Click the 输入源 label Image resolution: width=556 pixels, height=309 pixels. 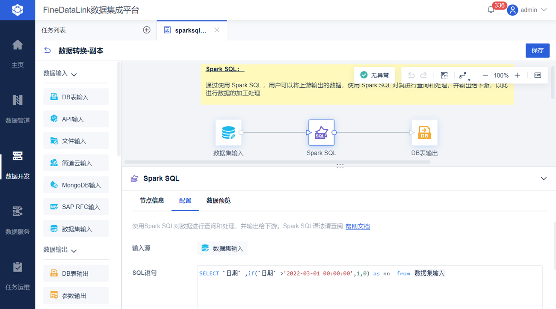141,248
